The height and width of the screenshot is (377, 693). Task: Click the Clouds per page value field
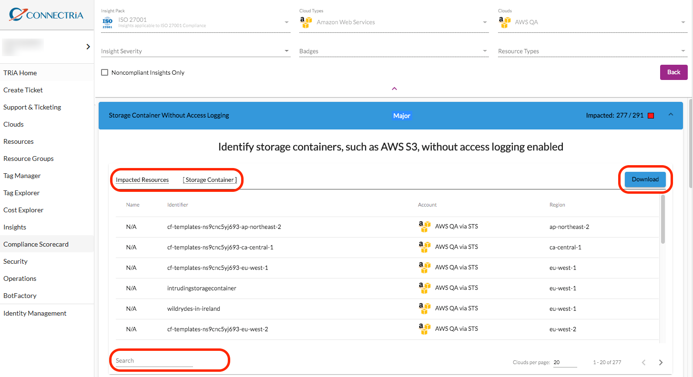coord(565,363)
